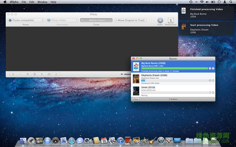Open the Window menu
The height and width of the screenshot is (147, 236).
42,2
